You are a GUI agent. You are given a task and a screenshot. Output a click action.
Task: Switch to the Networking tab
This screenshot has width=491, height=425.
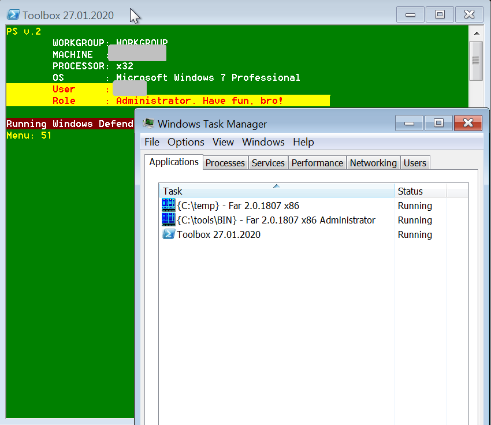point(373,163)
